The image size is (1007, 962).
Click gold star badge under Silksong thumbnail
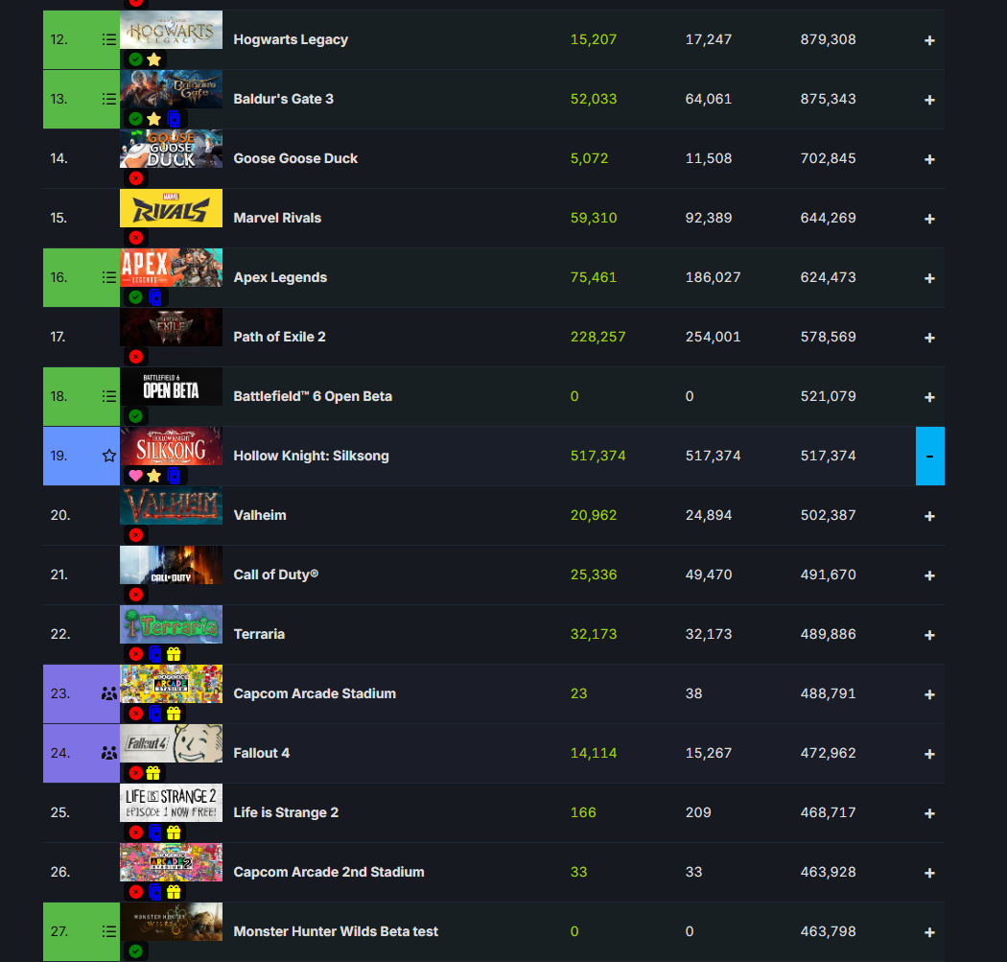coord(154,476)
